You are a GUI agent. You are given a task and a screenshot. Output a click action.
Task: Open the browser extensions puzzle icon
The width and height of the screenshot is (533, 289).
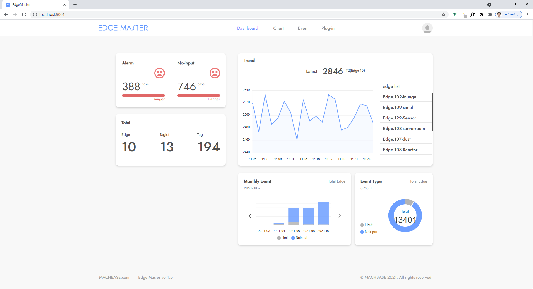(x=490, y=14)
